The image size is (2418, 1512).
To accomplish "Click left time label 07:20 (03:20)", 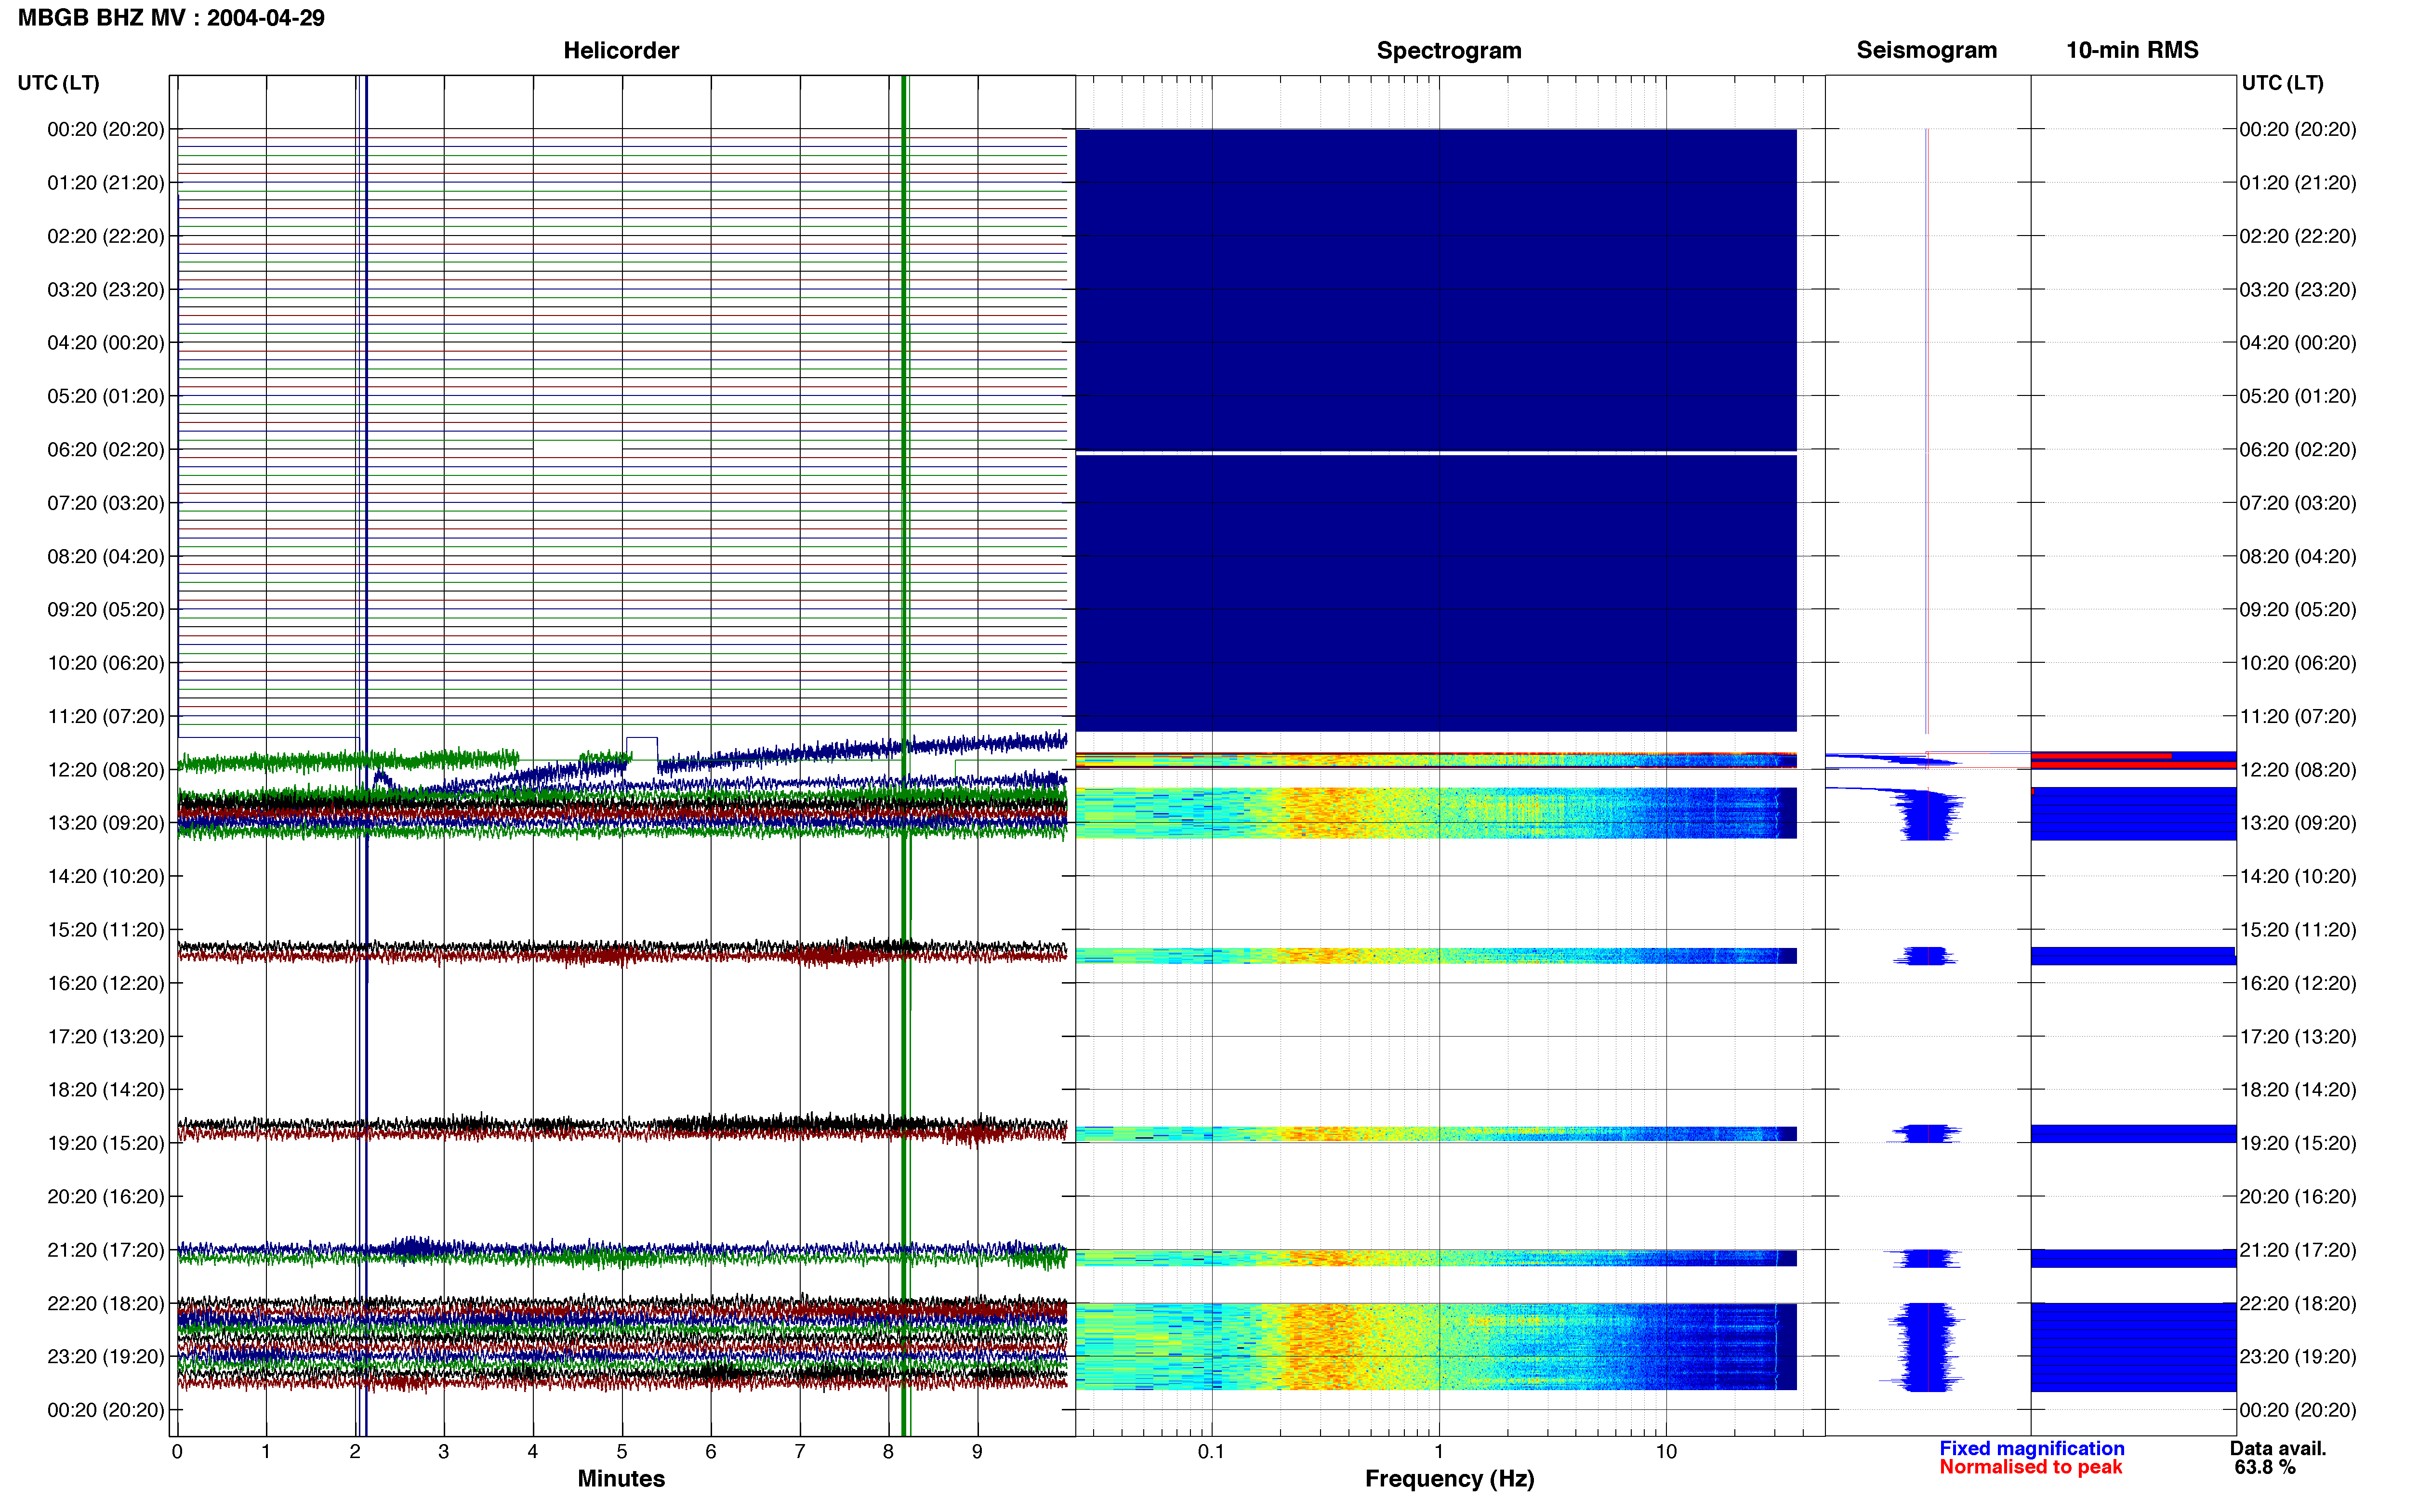I will click(x=106, y=503).
